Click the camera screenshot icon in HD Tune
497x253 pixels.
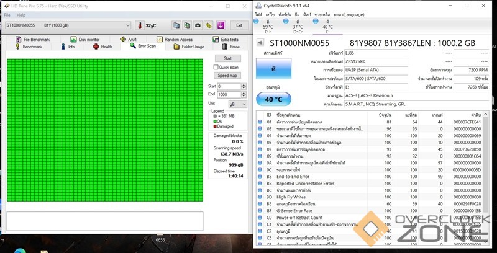click(x=198, y=25)
